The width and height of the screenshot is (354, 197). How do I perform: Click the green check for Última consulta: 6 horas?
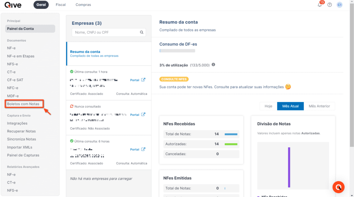72,141
